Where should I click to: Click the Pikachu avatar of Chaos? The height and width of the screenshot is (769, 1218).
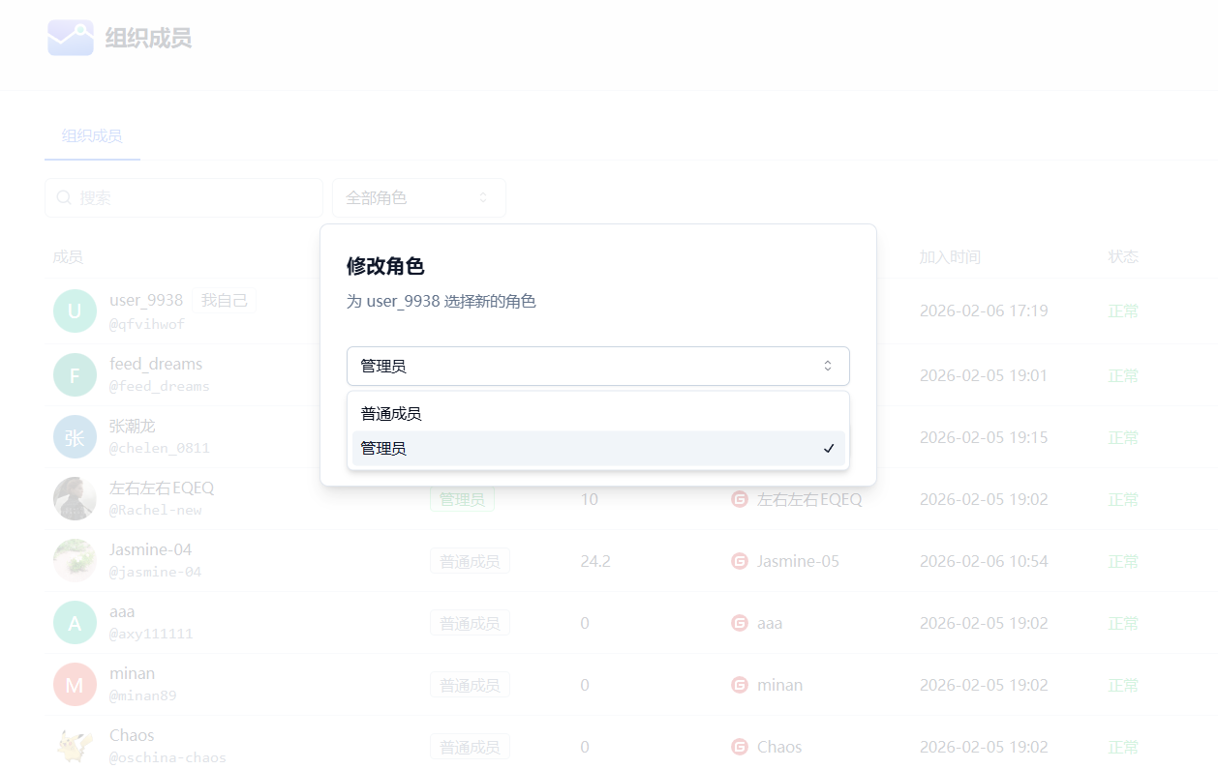[75, 746]
